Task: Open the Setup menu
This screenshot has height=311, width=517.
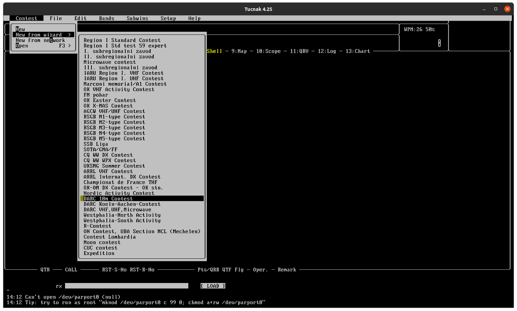Action: [168, 18]
